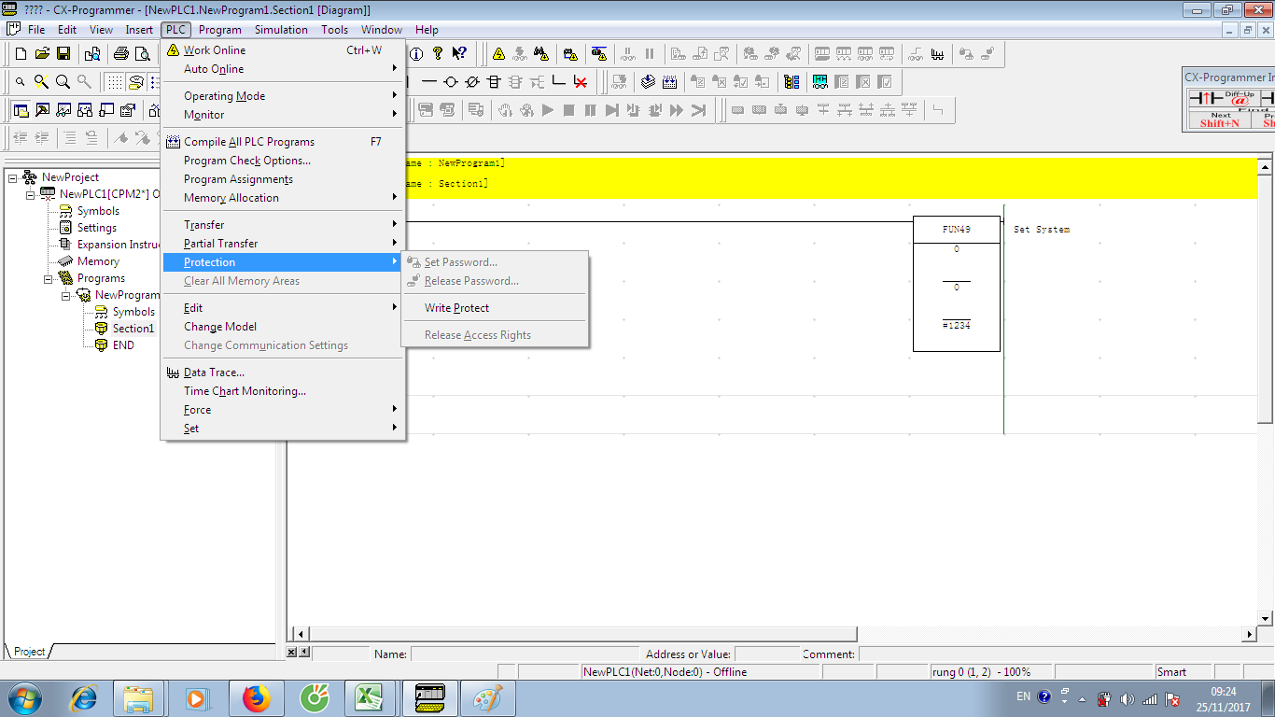
Task: Switch to the Project tab
Action: (29, 652)
